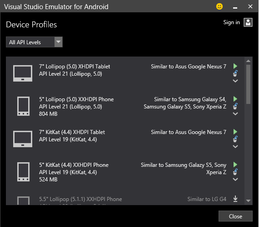The height and width of the screenshot is (227, 259).
Task: Click "Similar to LG G4" description
Action: click(207, 199)
